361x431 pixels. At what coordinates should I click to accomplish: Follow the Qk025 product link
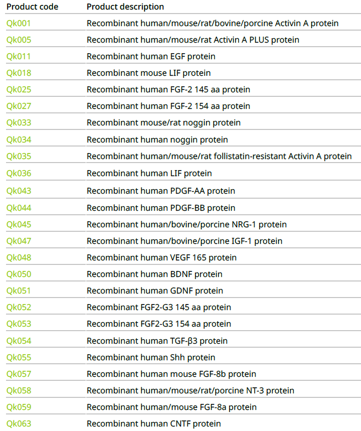tap(19, 89)
